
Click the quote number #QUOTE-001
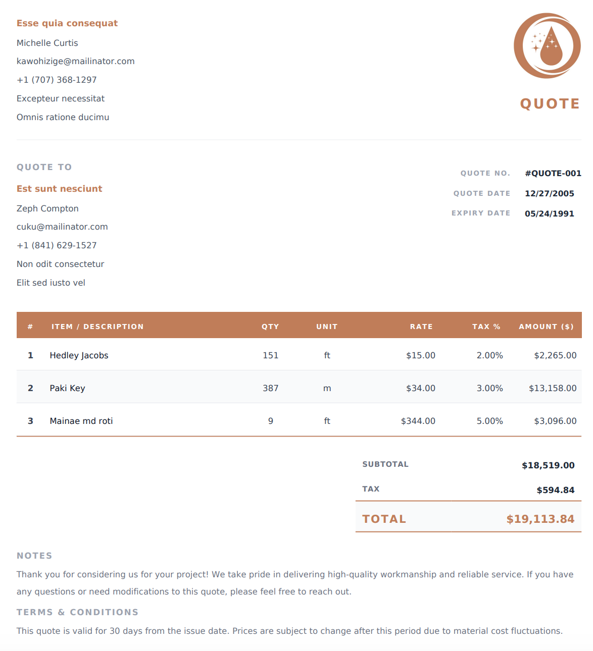pyautogui.click(x=553, y=173)
